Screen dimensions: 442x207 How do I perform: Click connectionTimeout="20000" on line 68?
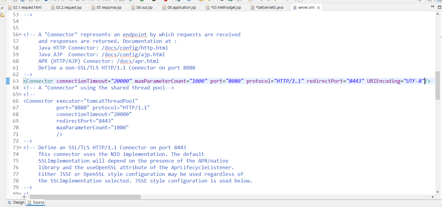pos(94,114)
